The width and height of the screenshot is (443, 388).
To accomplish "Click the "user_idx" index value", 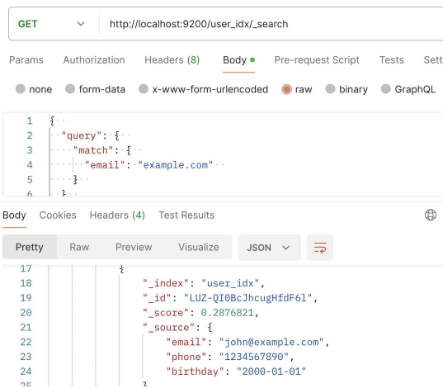I will pos(230,283).
